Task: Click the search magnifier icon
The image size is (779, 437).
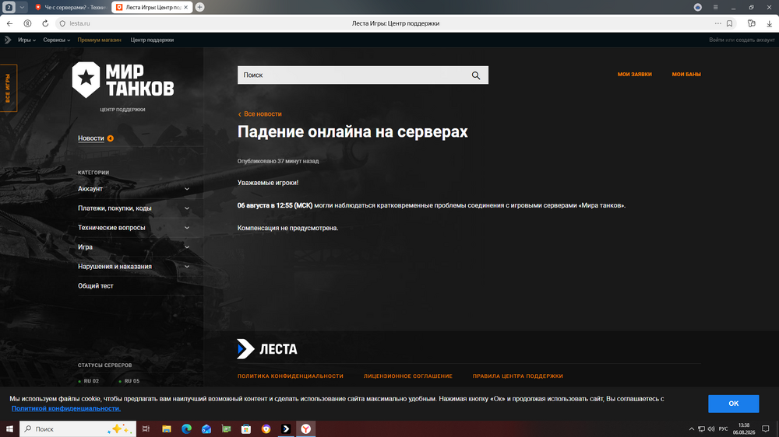Action: click(x=476, y=75)
